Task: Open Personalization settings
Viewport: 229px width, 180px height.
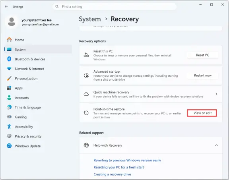Action: [38, 78]
